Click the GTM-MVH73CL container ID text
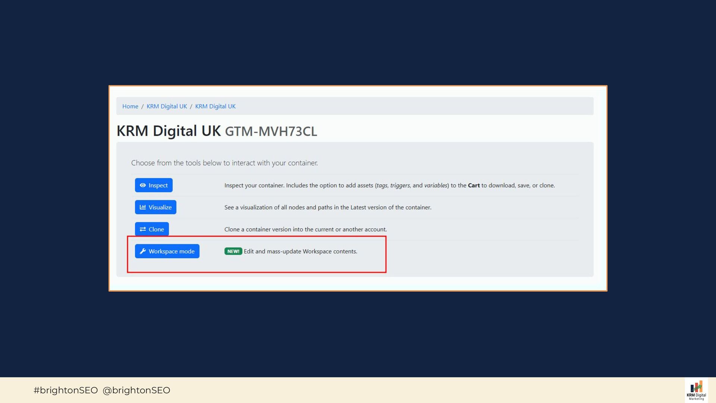716x403 pixels. [x=271, y=131]
